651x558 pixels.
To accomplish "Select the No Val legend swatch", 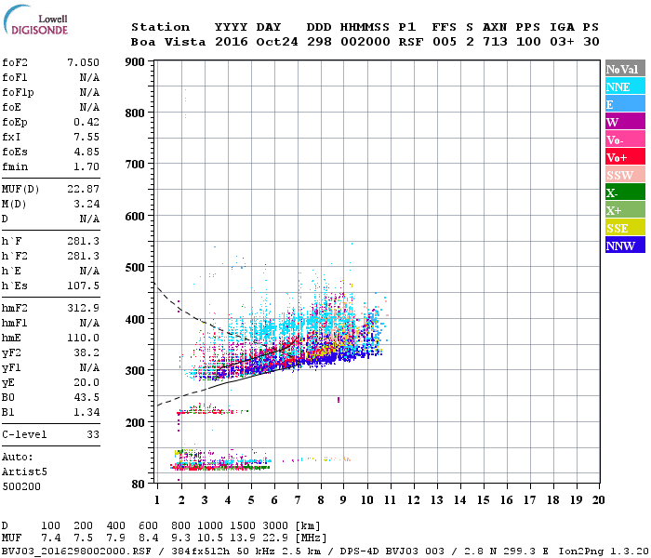I will point(625,69).
